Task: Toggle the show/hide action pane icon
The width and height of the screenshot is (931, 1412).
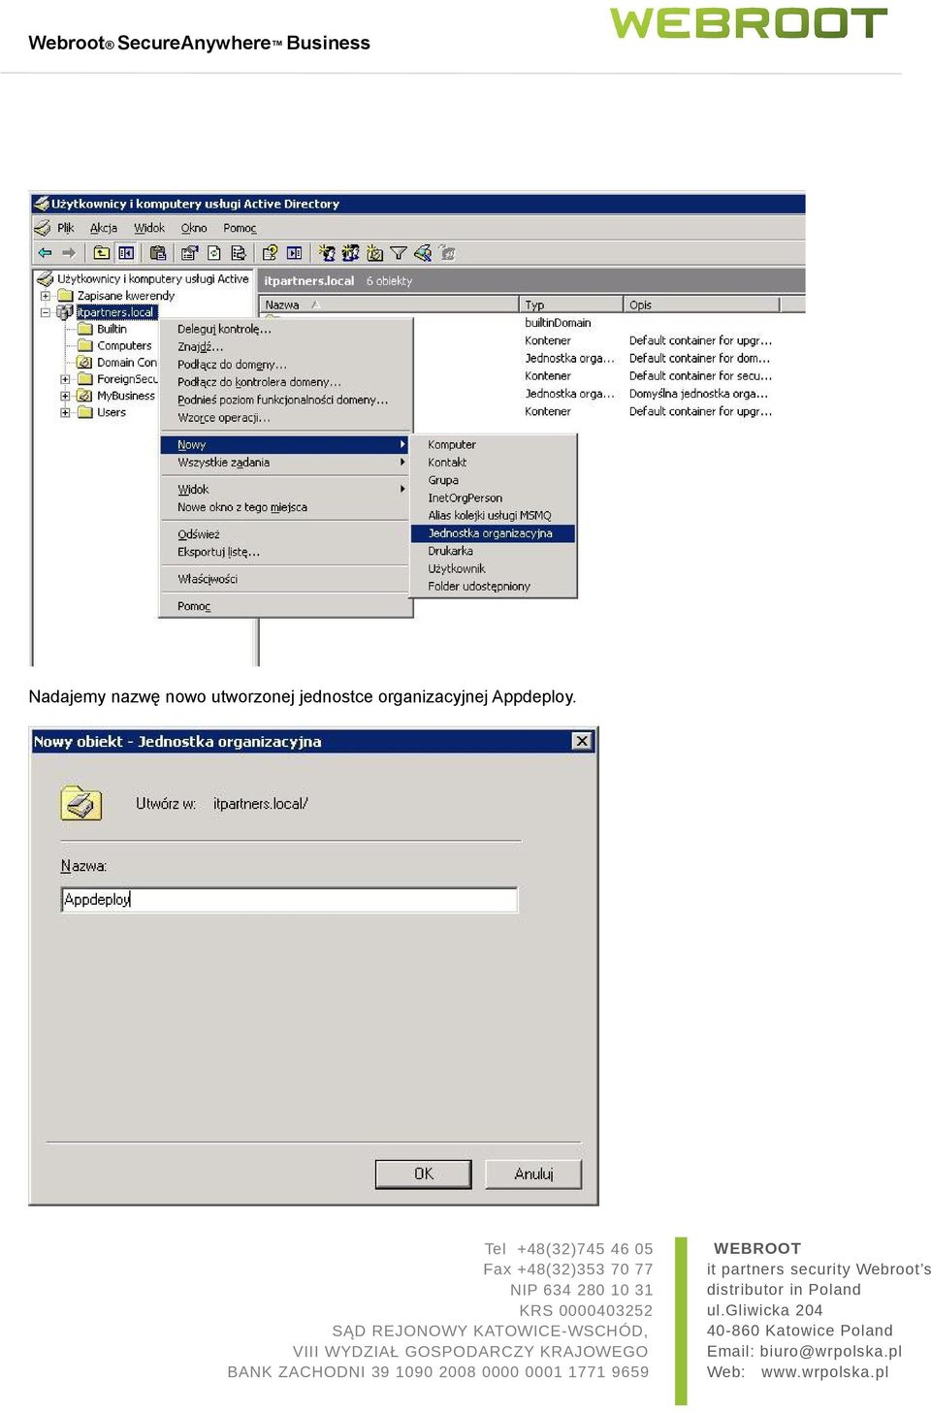Action: coord(294,253)
